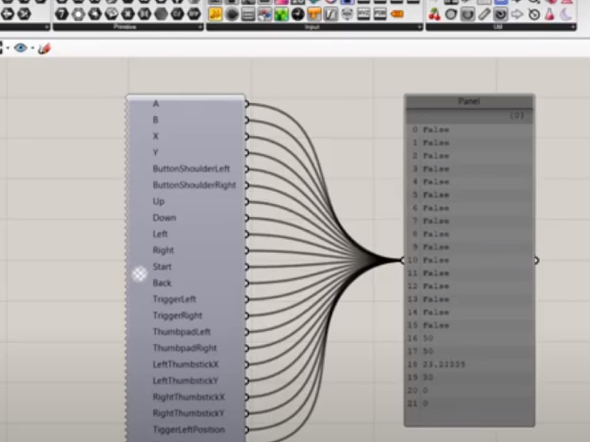The image size is (590, 442).
Task: Select the black clock icon in Input
Action: click(298, 14)
